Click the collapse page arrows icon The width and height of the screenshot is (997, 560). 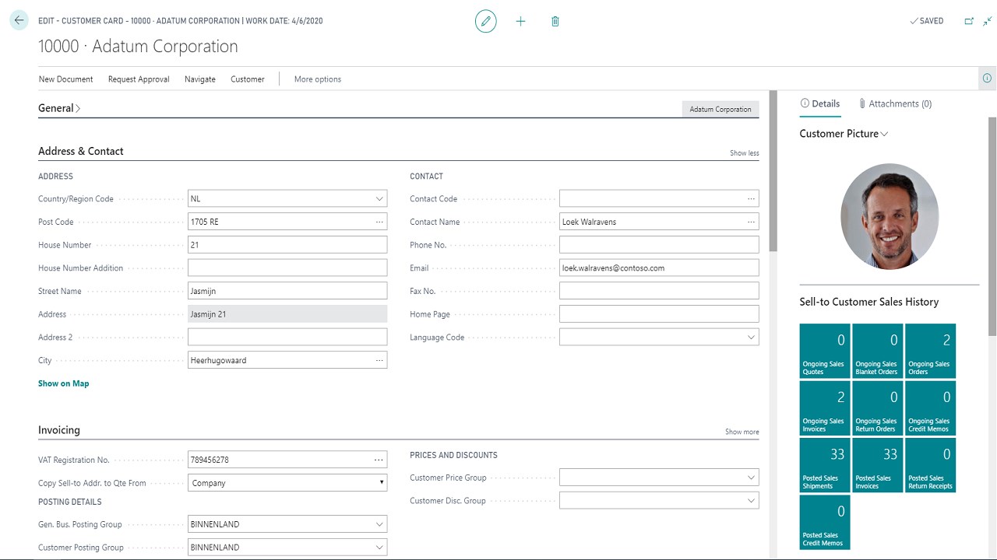987,21
